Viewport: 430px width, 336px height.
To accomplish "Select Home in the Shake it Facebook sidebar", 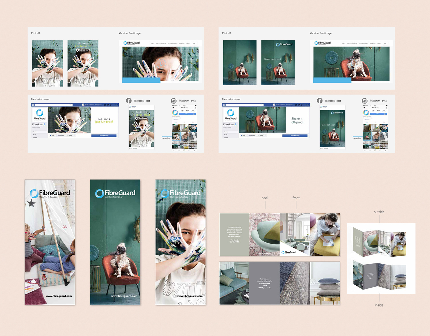I will pos(231,132).
